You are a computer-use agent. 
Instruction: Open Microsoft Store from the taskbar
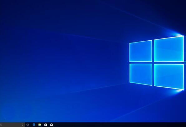(46, 124)
